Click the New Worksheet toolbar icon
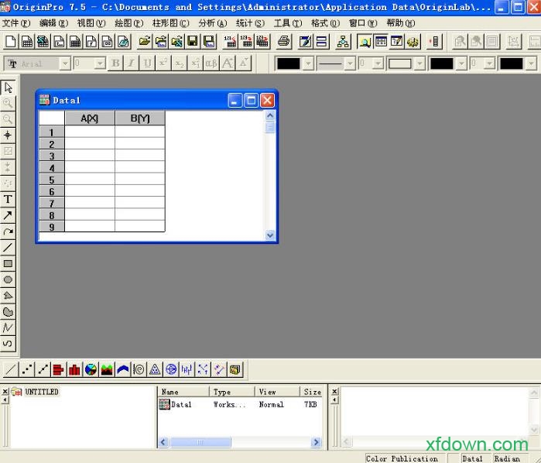The image size is (541, 463). (26, 42)
